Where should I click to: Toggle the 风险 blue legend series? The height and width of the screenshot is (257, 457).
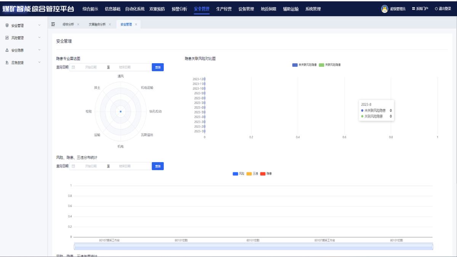click(x=238, y=174)
